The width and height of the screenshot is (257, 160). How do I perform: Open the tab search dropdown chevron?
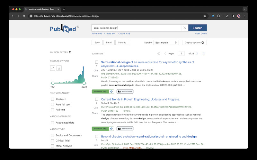245,9
